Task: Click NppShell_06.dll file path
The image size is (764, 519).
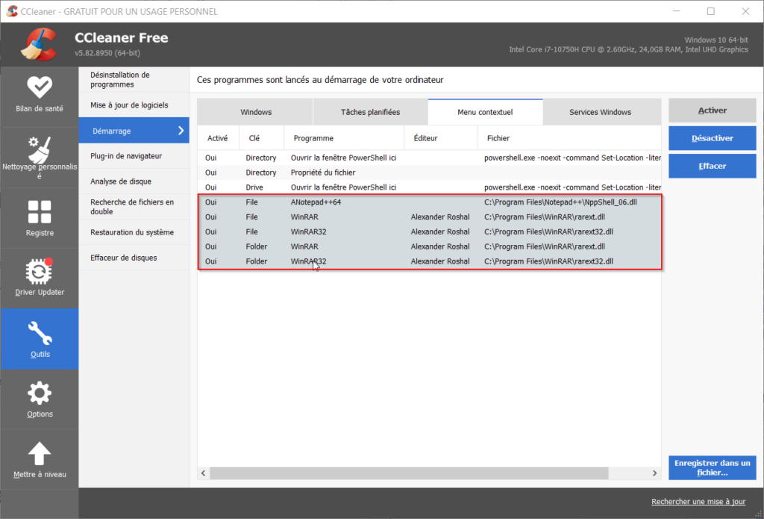Action: 560,202
